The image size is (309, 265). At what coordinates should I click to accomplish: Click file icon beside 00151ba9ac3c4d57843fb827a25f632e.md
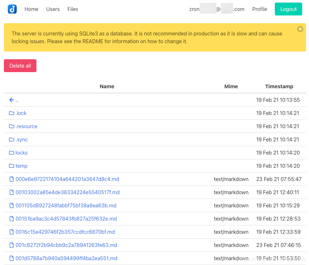coord(12,219)
